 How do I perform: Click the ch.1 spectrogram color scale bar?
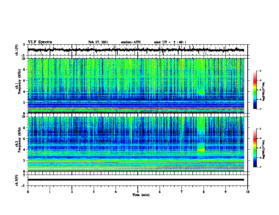255,90
